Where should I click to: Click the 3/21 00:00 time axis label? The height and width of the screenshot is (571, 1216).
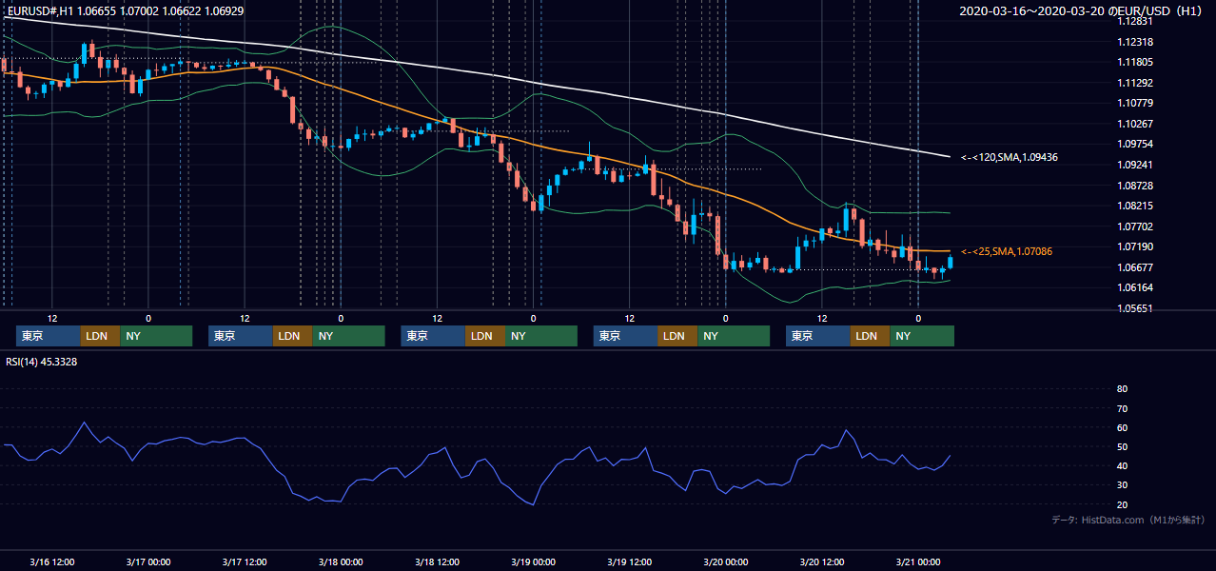pos(917,561)
